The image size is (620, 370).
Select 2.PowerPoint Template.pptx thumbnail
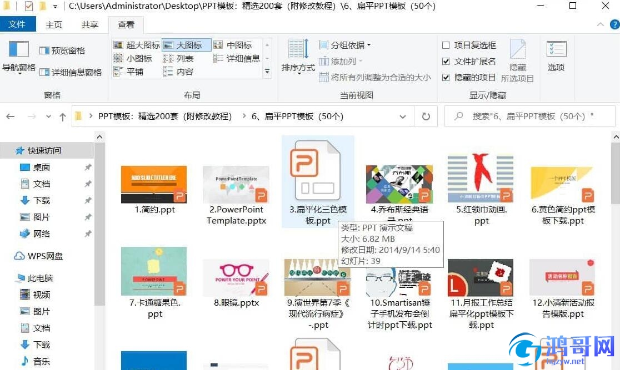click(x=236, y=184)
